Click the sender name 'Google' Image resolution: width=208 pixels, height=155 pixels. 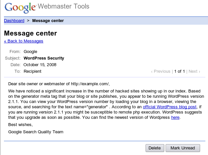31,52
